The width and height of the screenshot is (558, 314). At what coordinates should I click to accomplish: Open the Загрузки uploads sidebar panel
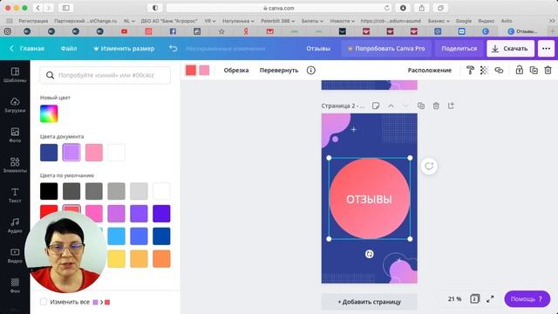15,106
